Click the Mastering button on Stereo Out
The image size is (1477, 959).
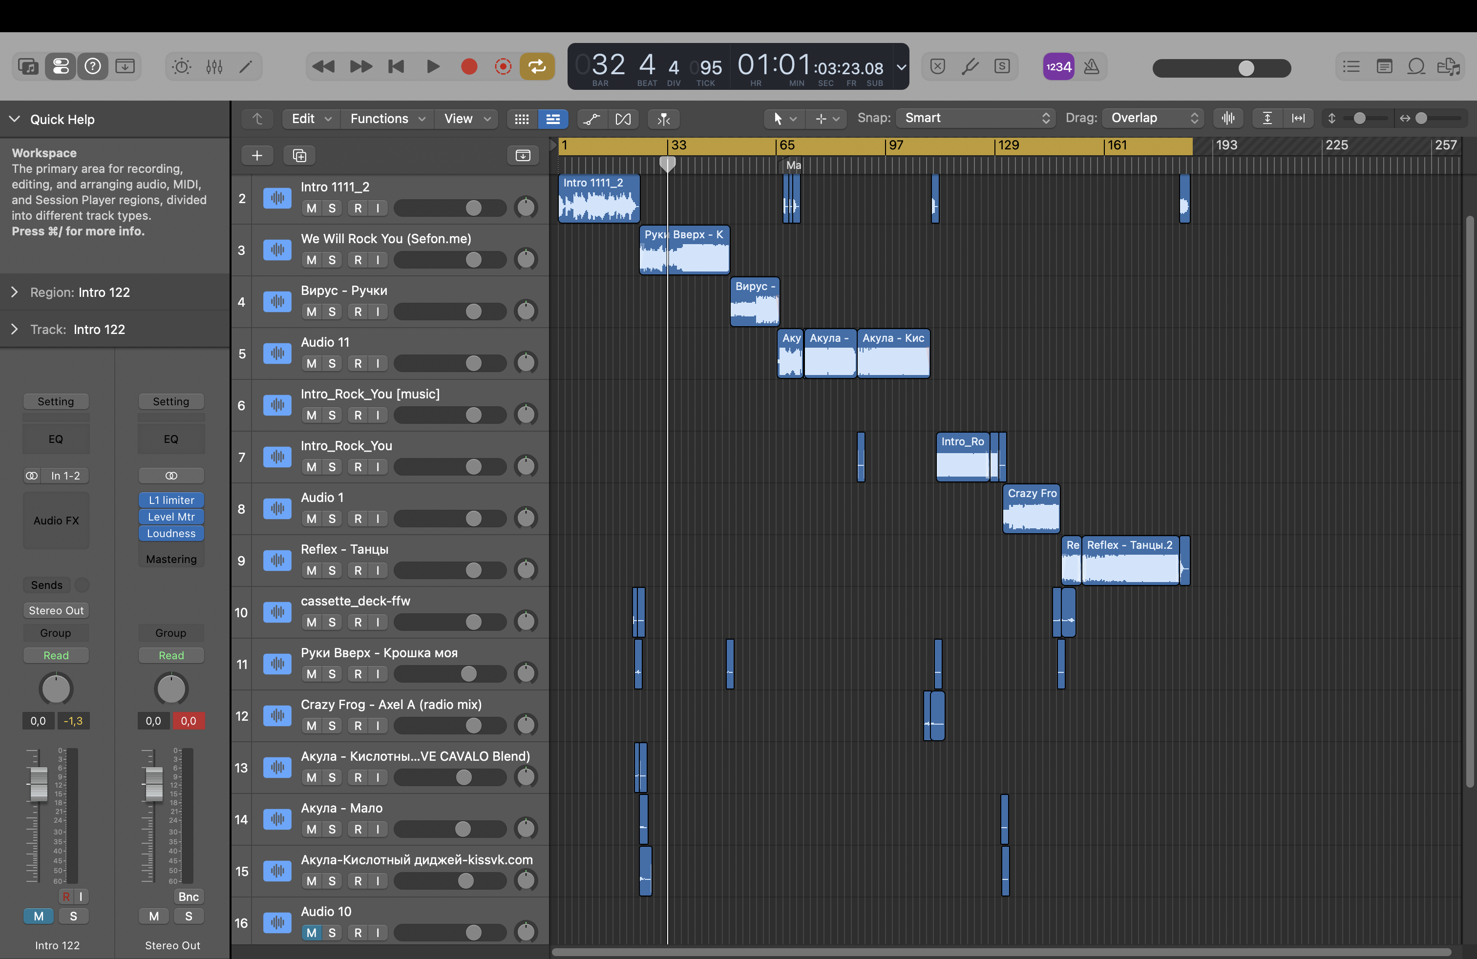point(171,560)
